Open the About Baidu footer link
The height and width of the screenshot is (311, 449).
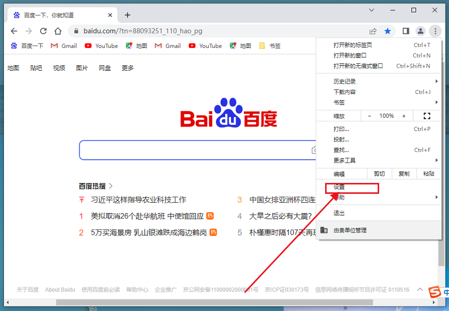[60, 290]
